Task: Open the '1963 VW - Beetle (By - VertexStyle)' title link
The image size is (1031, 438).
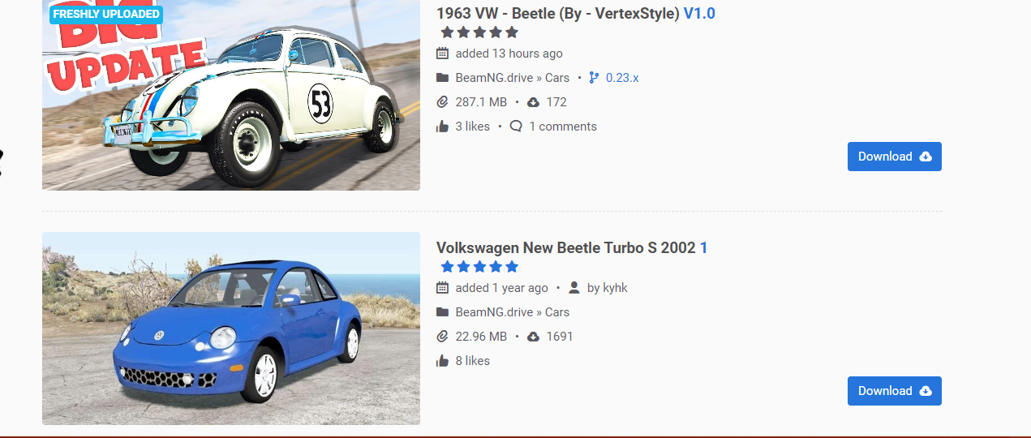Action: point(558,14)
